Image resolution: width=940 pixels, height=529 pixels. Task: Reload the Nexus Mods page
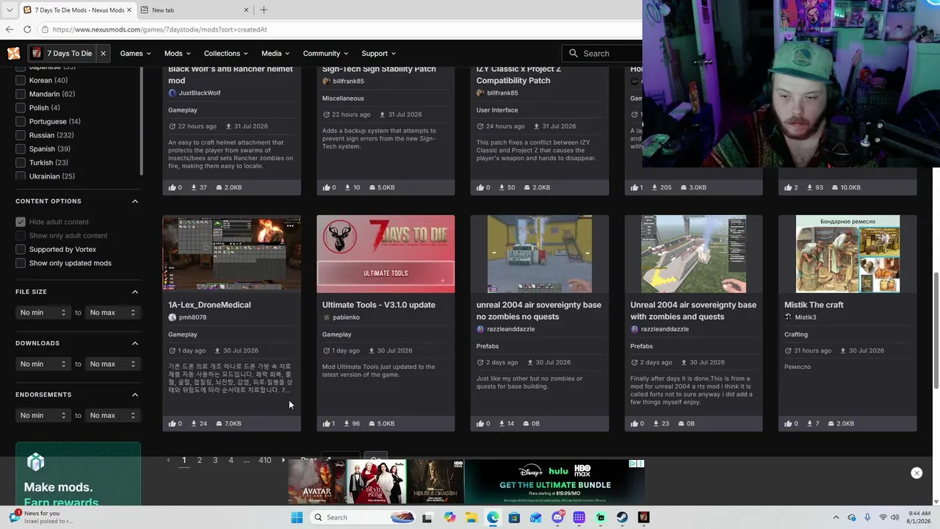27,29
